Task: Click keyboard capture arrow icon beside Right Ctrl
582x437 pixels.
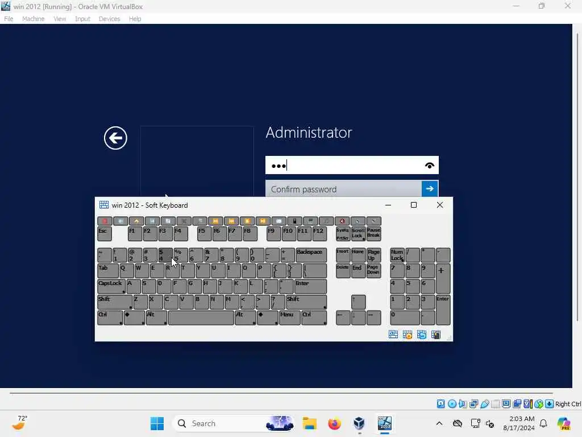Action: click(550, 403)
